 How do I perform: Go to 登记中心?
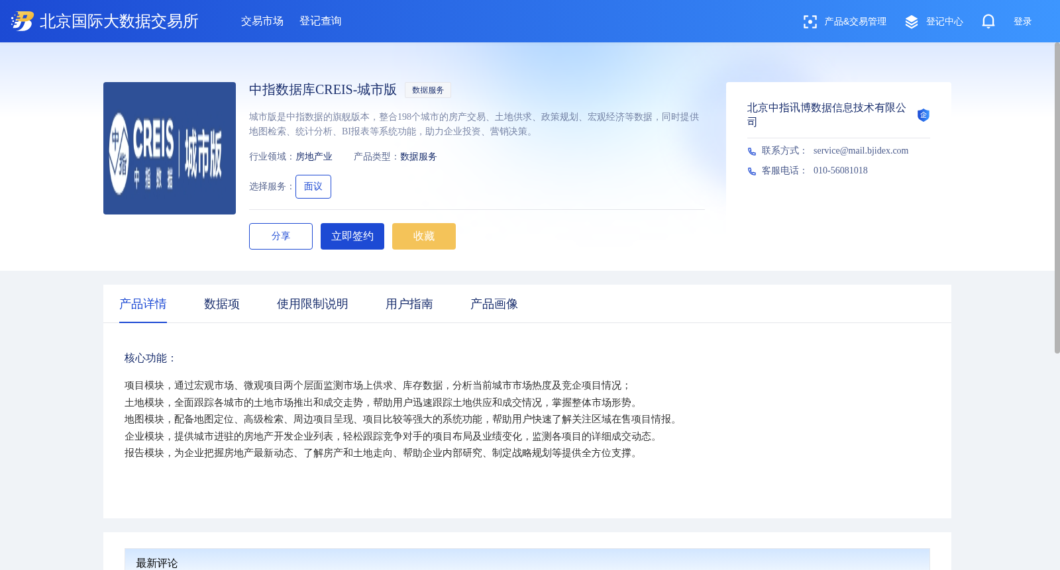(945, 22)
